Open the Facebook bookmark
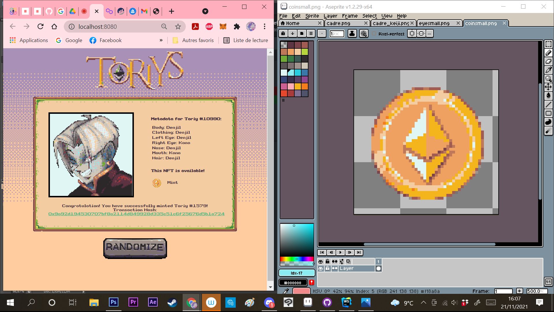554x312 pixels. [105, 40]
